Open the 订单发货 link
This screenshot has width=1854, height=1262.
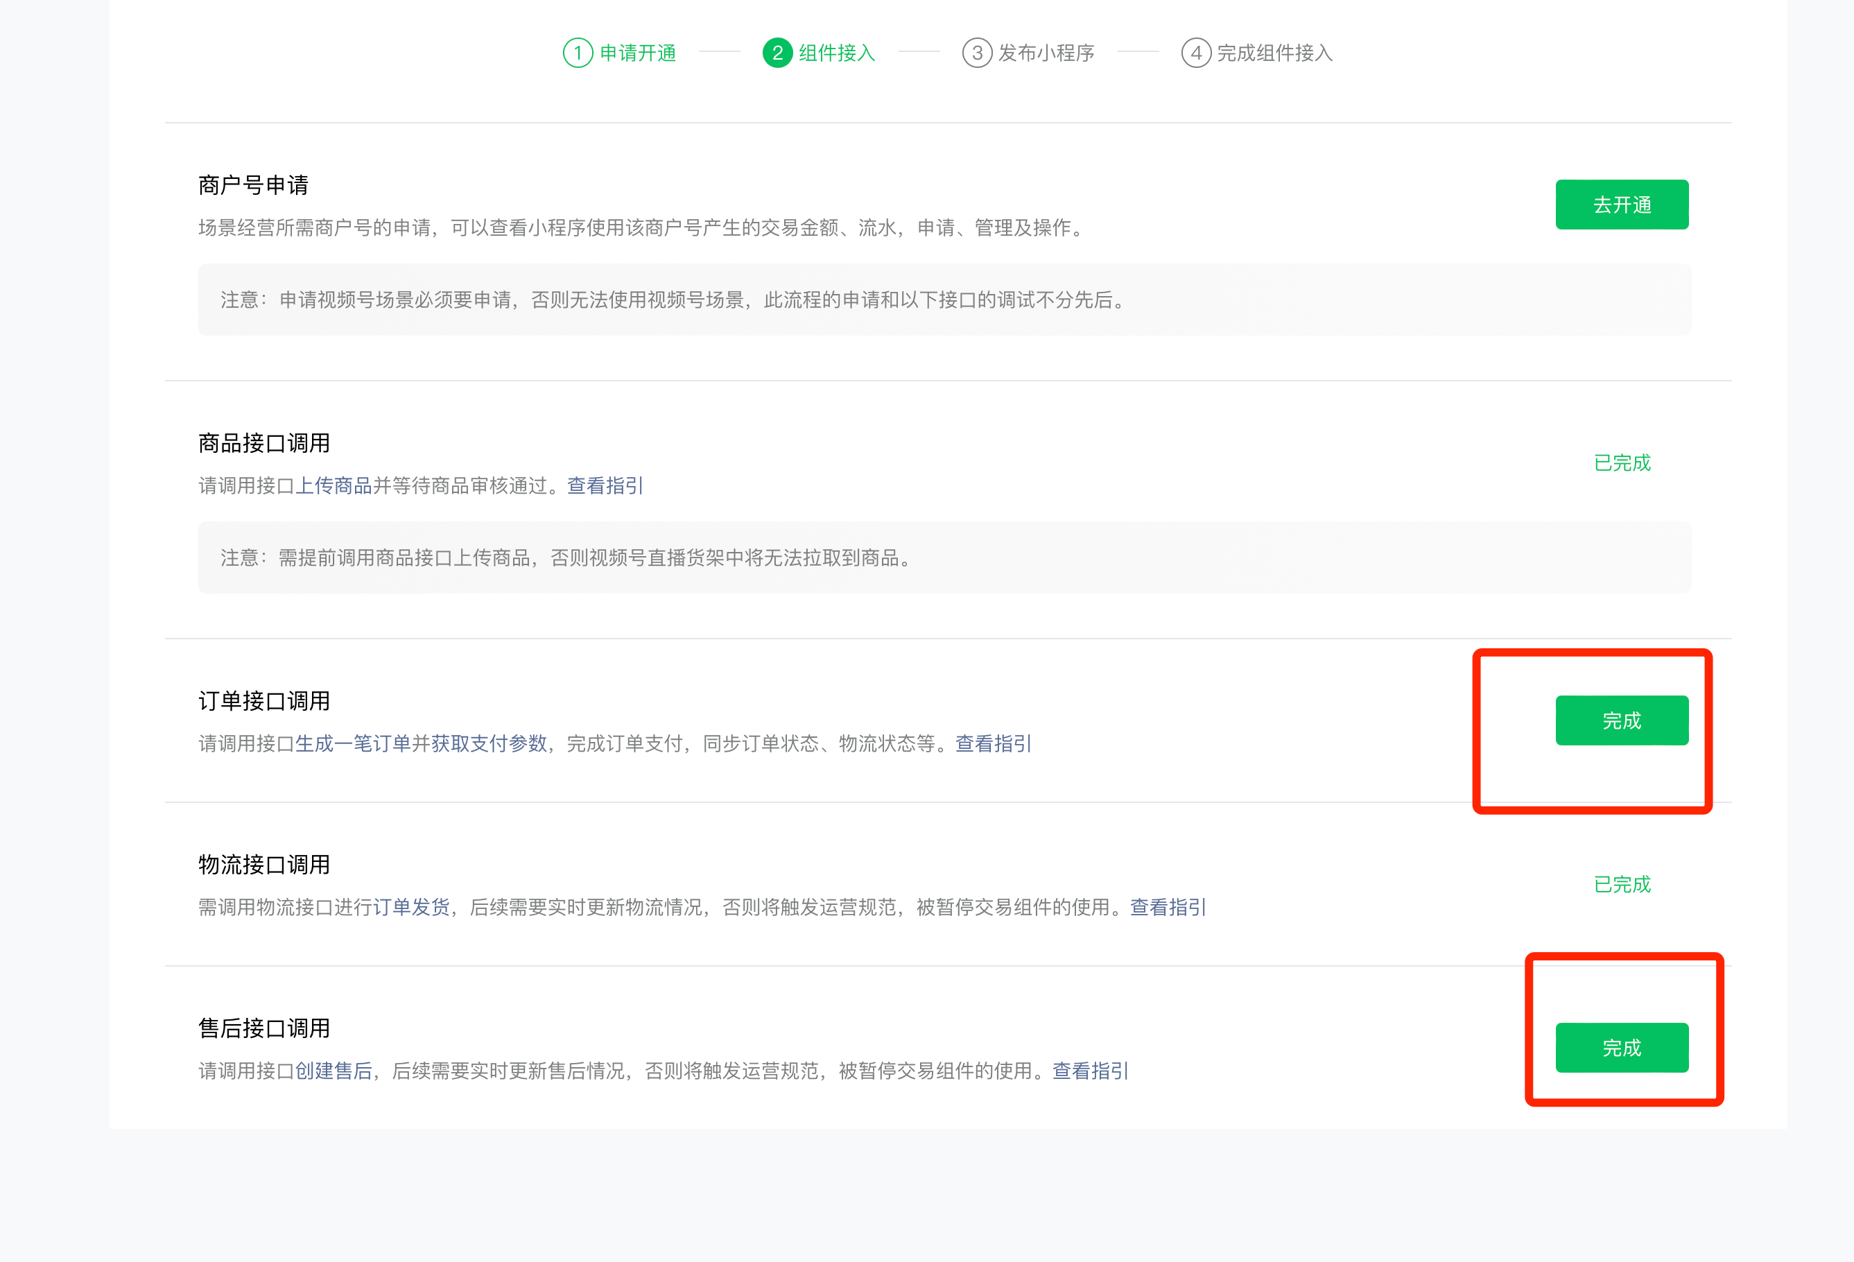coord(412,907)
